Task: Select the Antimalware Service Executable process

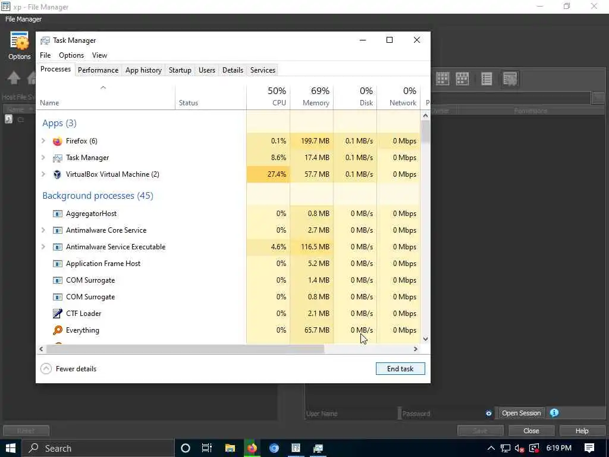Action: (x=229, y=247)
